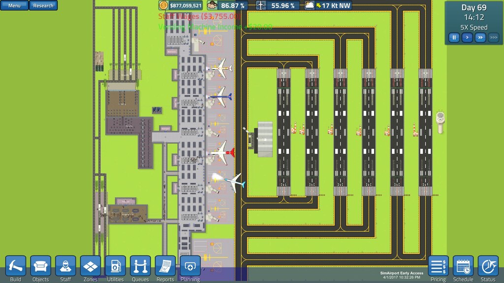This screenshot has width=504, height=283.
Task: Toggle Planning mode
Action: pos(190,266)
